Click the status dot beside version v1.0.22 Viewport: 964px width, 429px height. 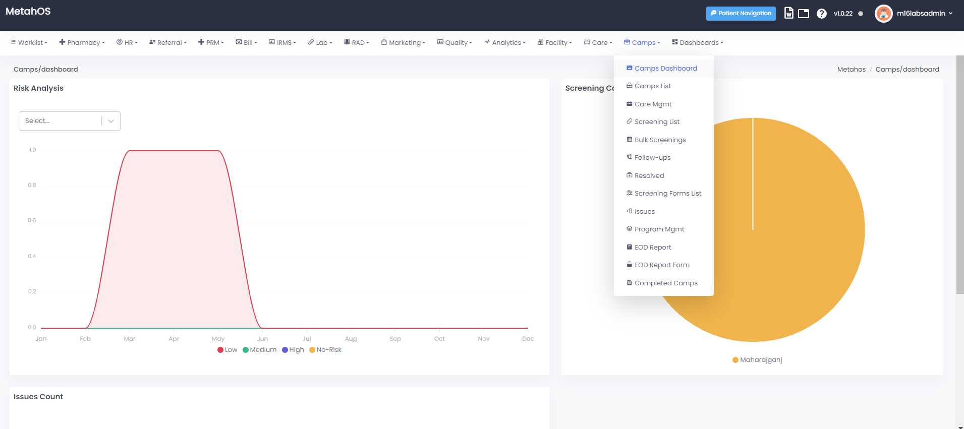[x=861, y=14]
